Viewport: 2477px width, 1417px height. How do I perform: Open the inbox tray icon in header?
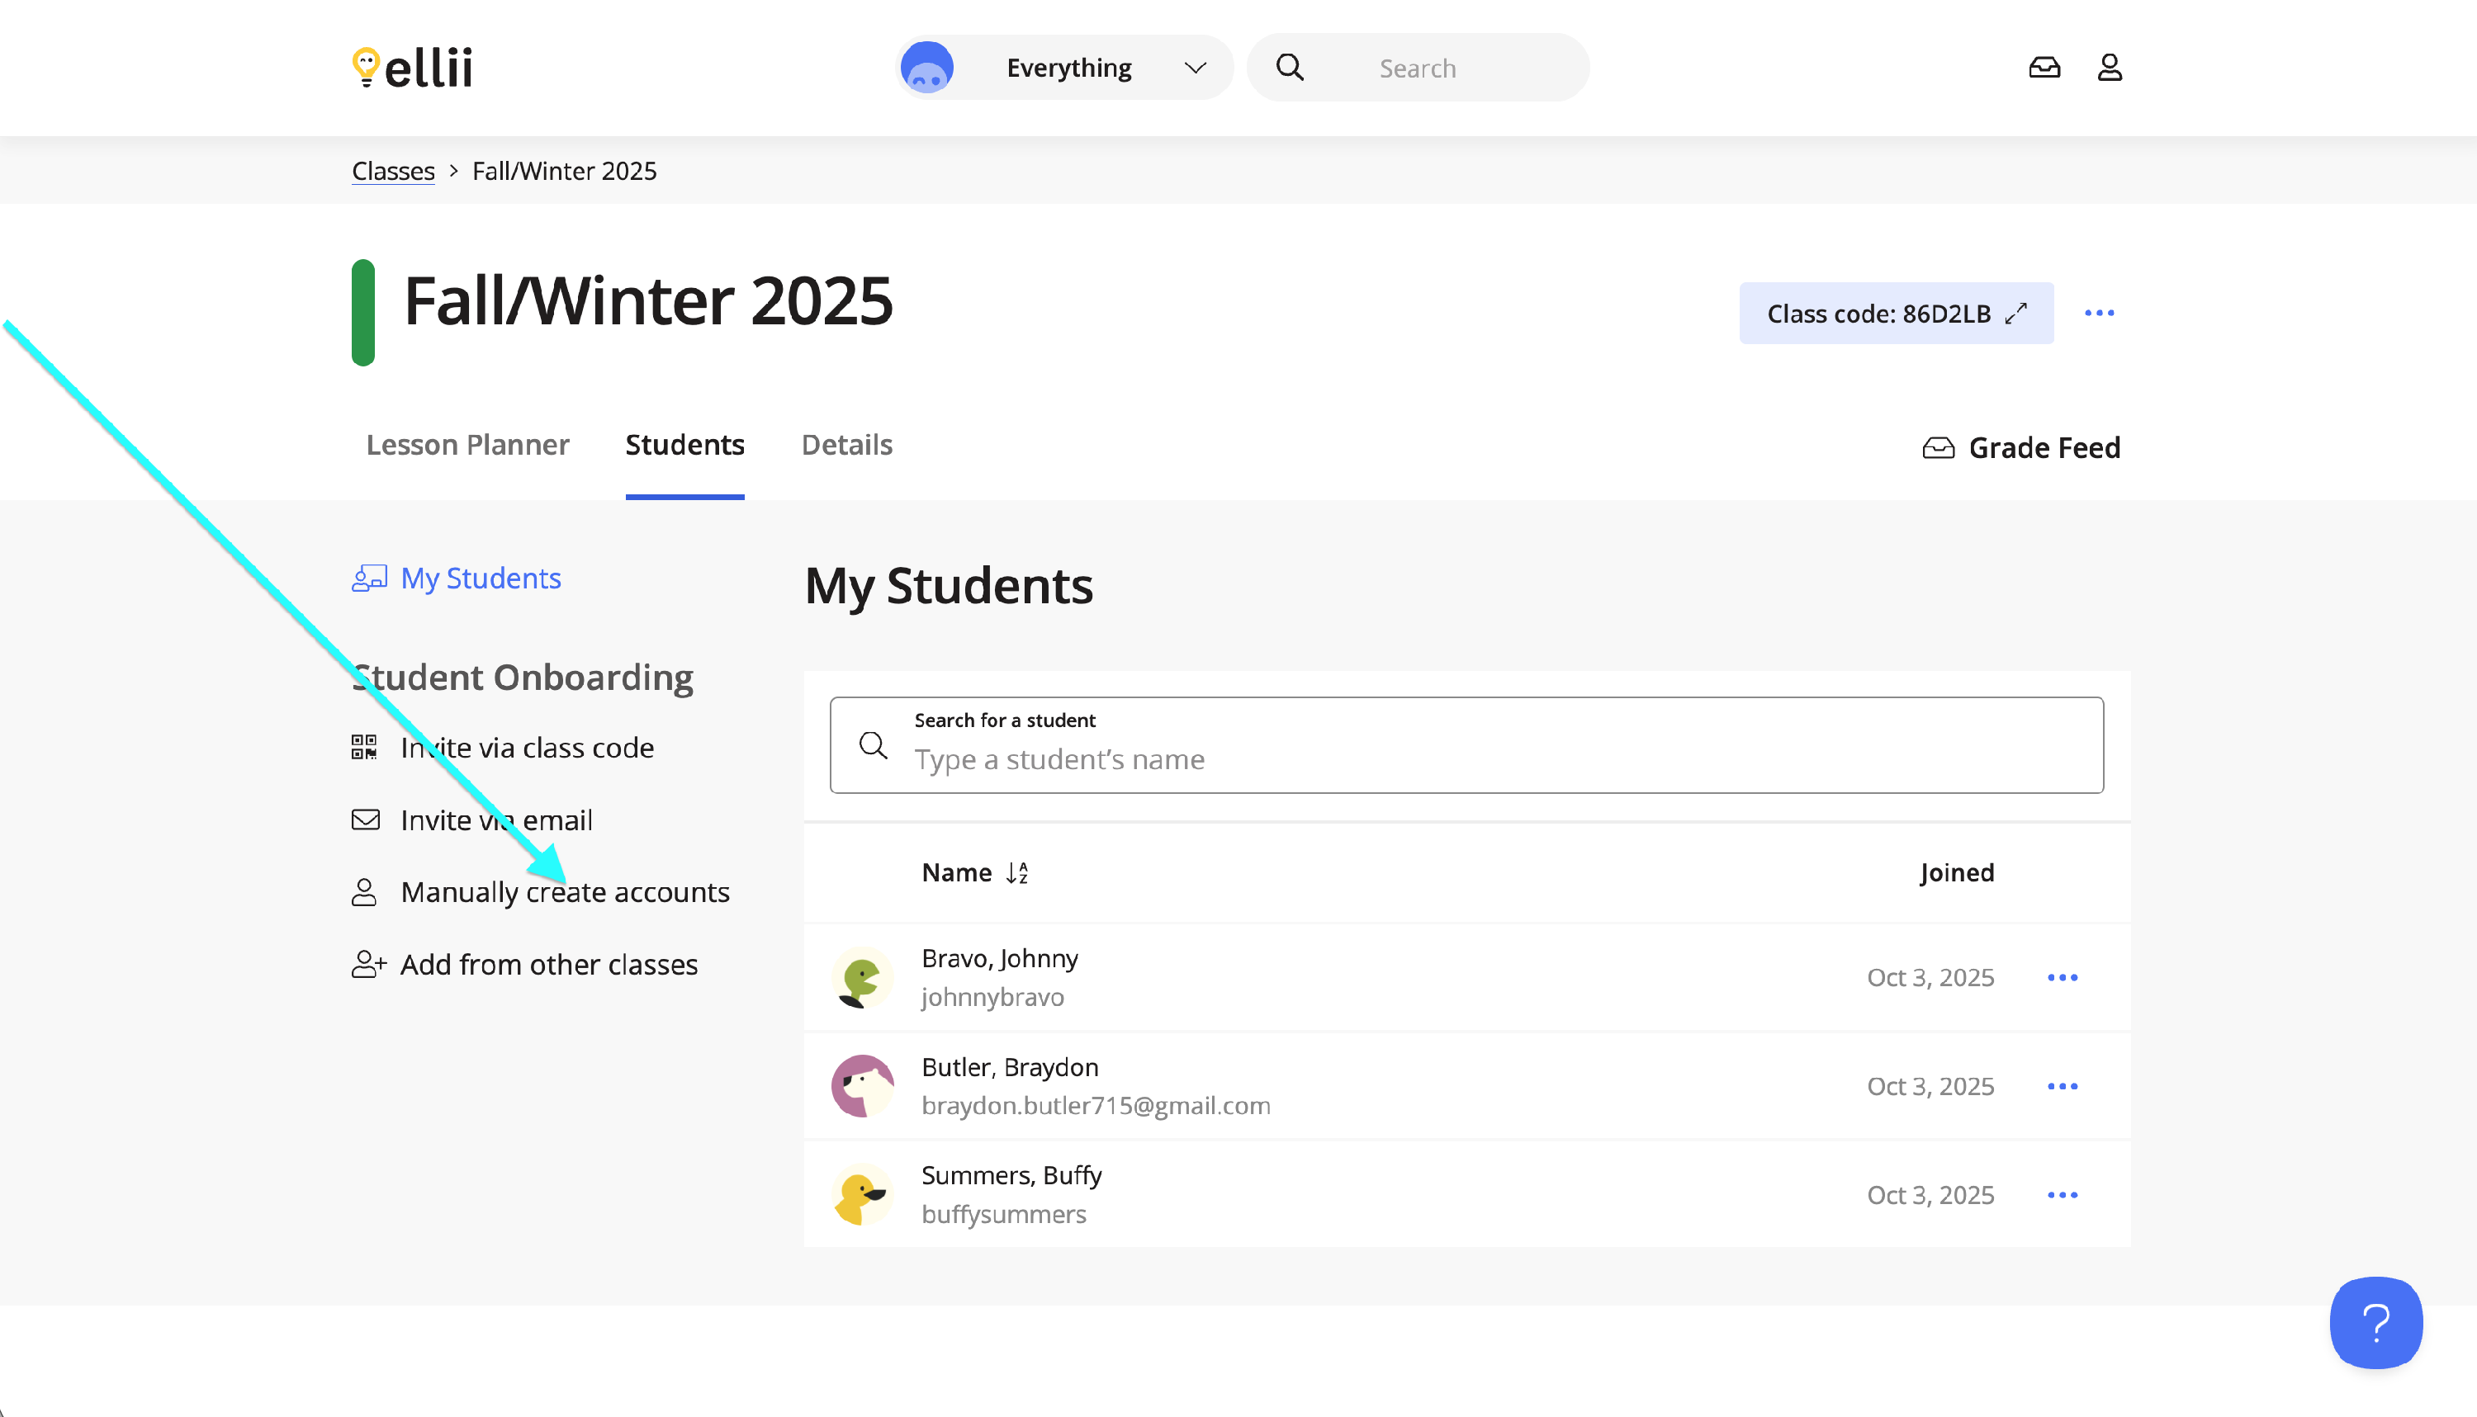2044,67
